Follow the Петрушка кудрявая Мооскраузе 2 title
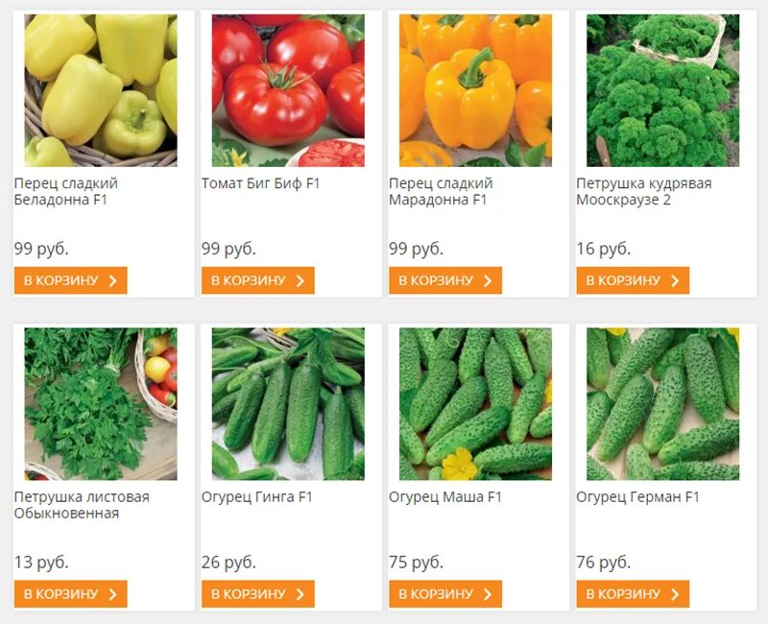Viewport: 768px width, 624px height. (x=644, y=191)
